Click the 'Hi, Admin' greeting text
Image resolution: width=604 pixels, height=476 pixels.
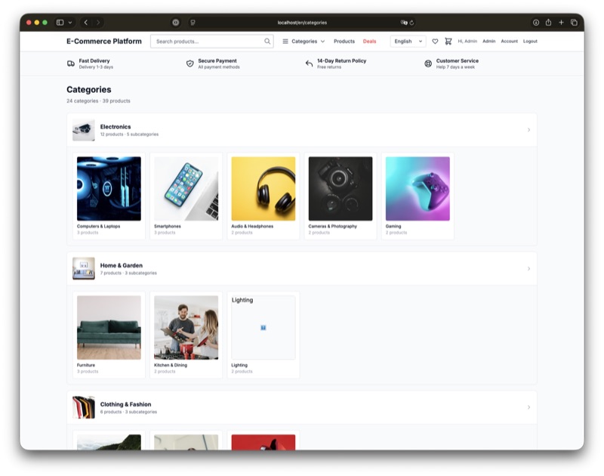[467, 42]
